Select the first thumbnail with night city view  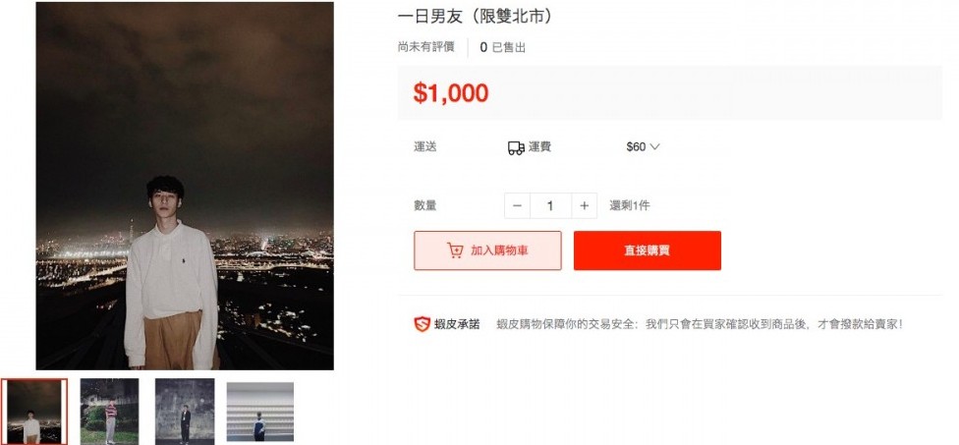[34, 412]
